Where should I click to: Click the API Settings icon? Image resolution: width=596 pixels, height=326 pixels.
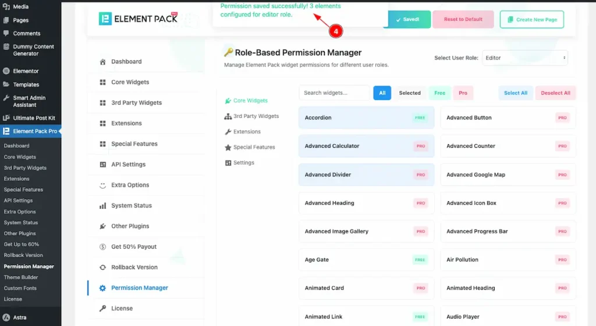103,164
